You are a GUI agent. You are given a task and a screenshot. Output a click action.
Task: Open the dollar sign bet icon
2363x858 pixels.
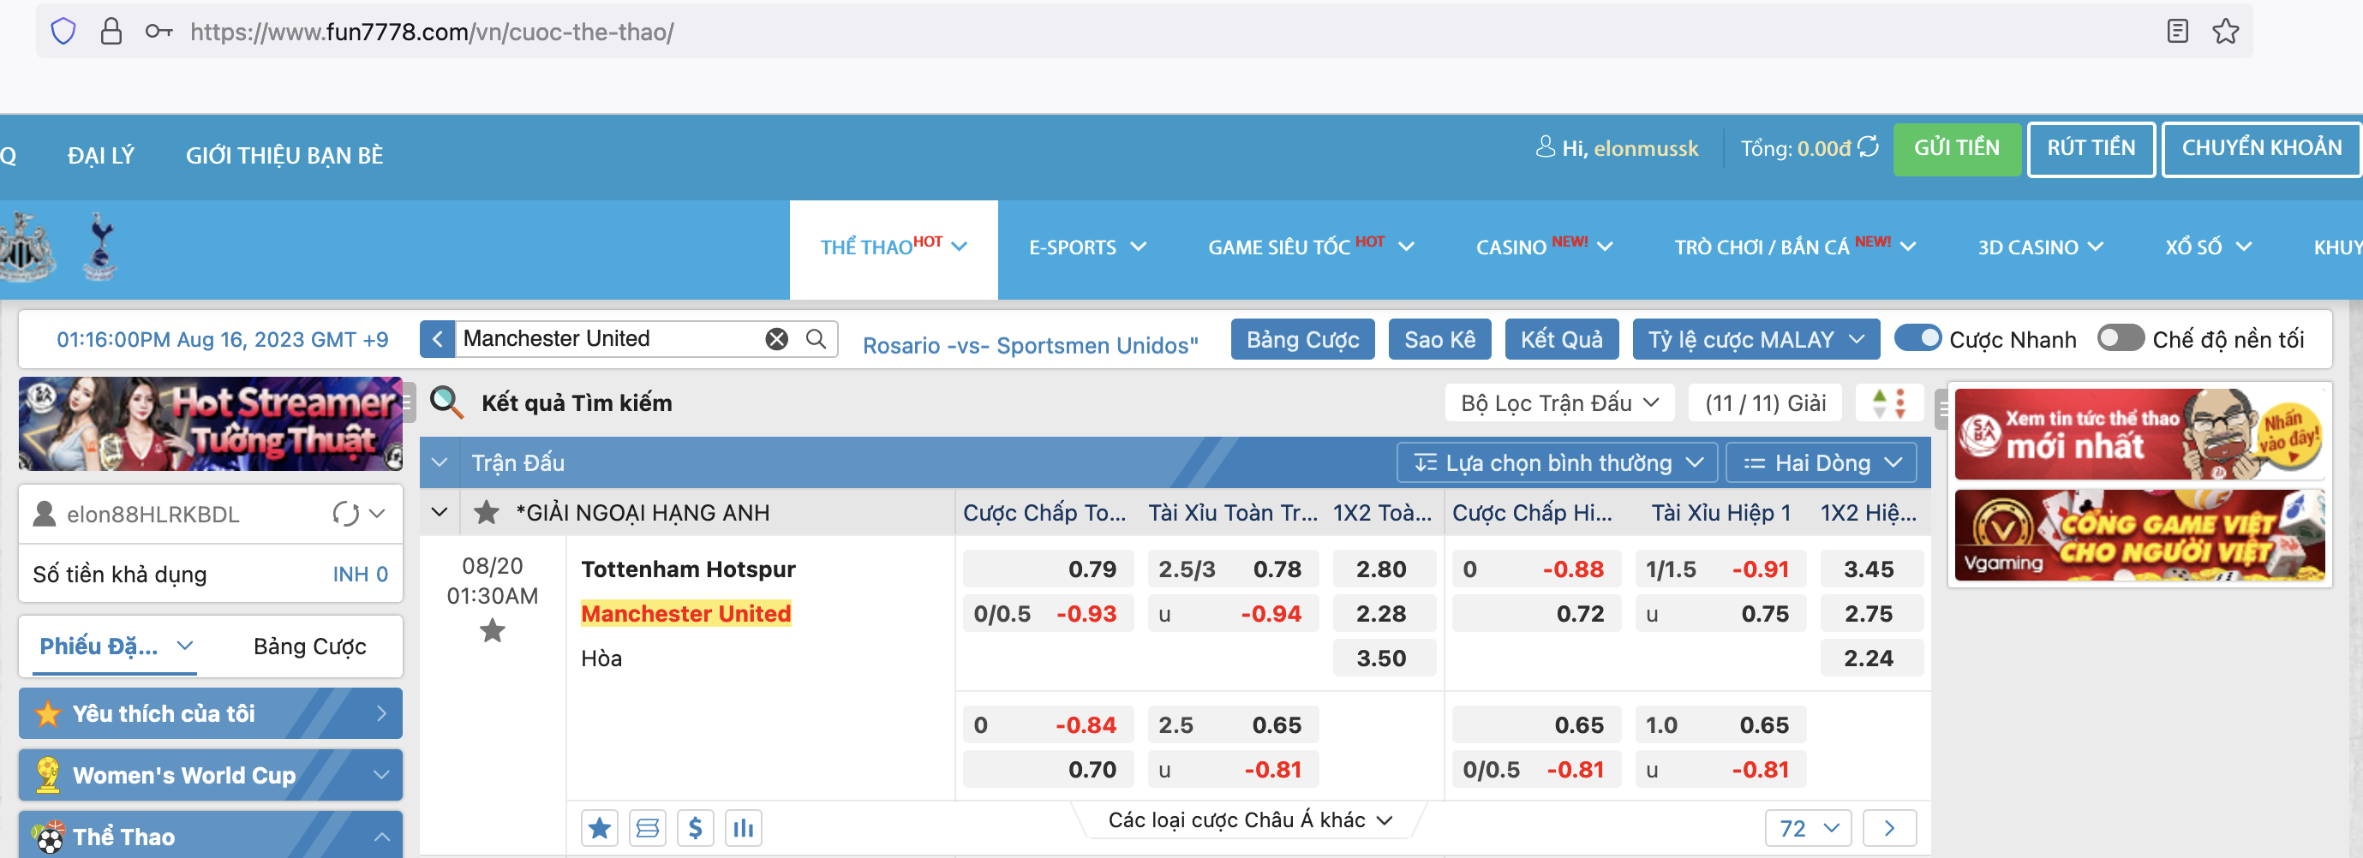696,829
